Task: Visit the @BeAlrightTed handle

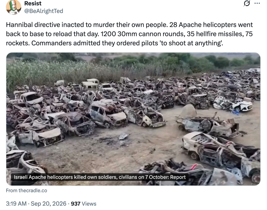Action: 44,11
